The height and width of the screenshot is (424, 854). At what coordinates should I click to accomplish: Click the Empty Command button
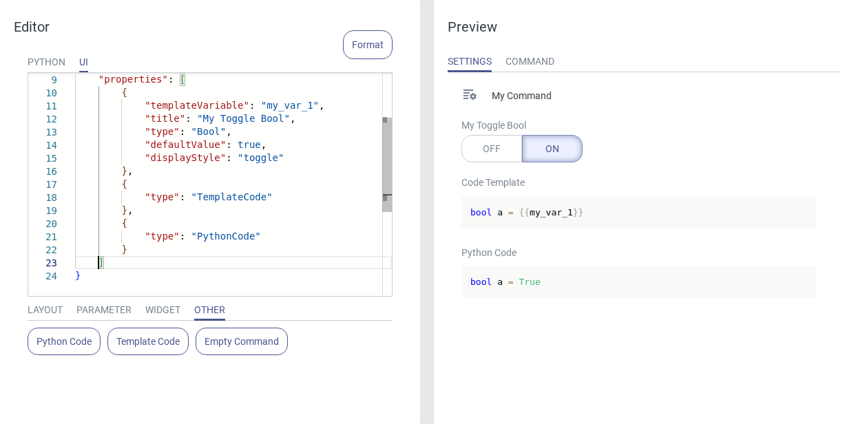[x=242, y=341]
